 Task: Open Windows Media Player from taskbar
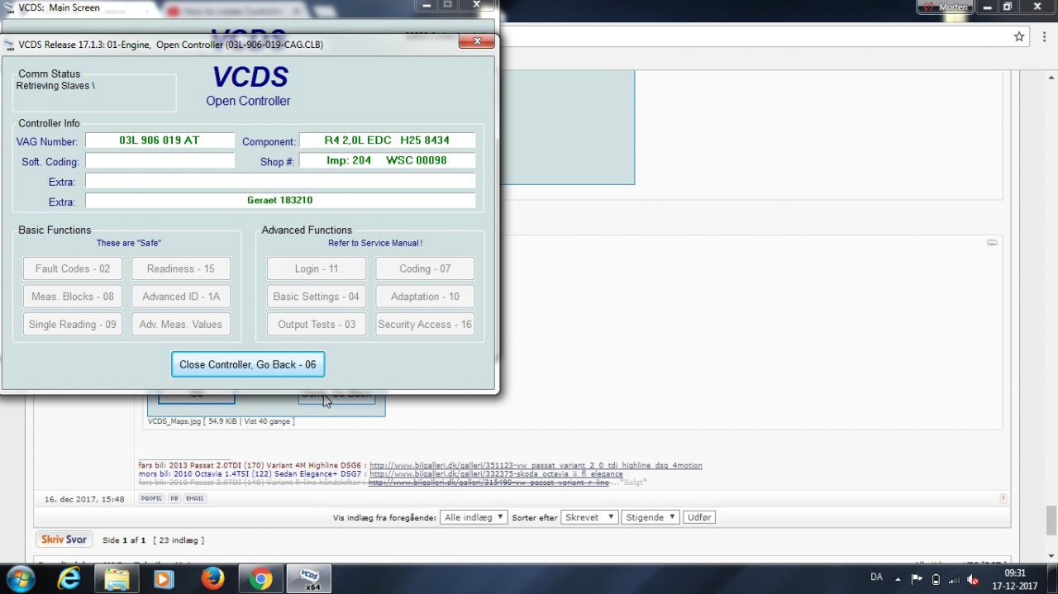point(164,578)
